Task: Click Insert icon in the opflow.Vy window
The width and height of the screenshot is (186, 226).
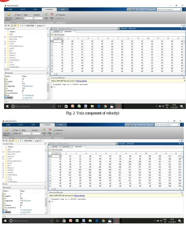Action: [x=44, y=129]
